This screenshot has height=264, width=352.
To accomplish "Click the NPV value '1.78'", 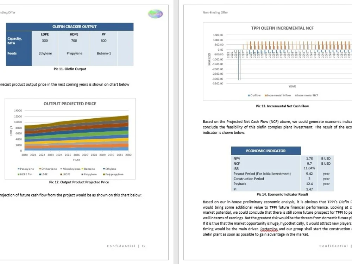I will (309, 158).
